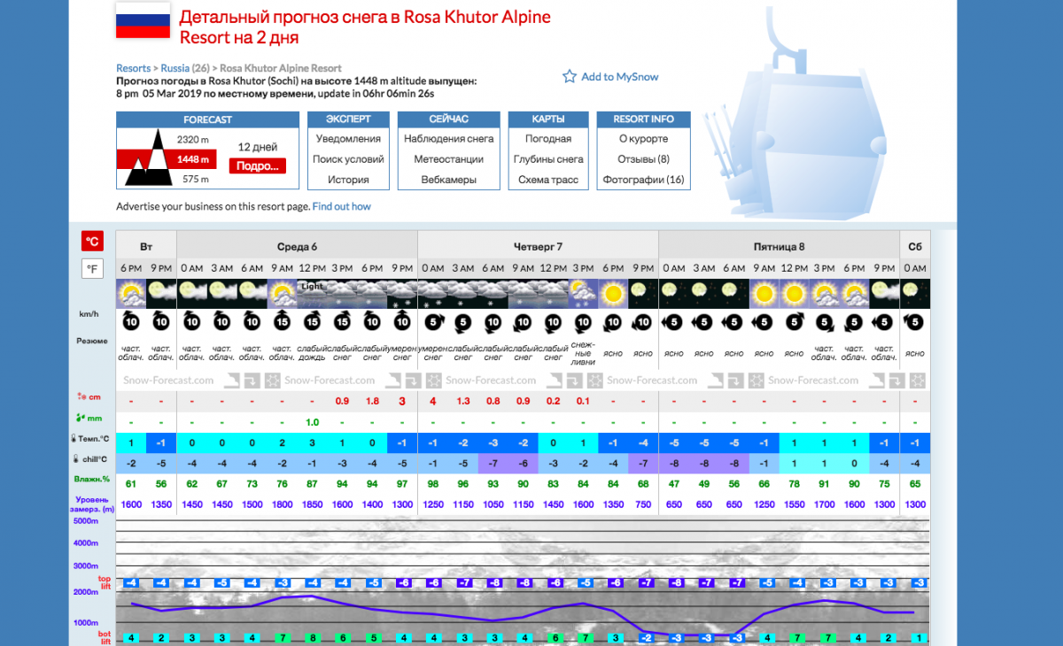Screen dimensions: 1063x646
Task: Select the 2320 m top elevation forecast
Action: pos(193,140)
